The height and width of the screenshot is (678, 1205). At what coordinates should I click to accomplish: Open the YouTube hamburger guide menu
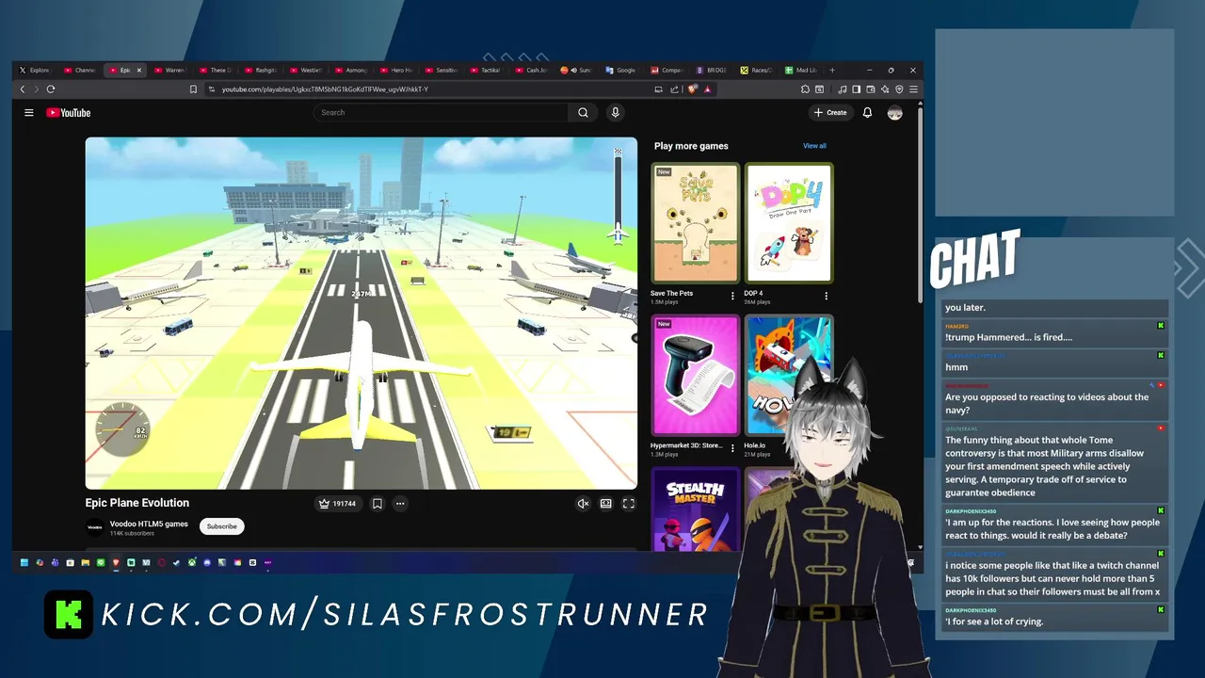tap(29, 113)
